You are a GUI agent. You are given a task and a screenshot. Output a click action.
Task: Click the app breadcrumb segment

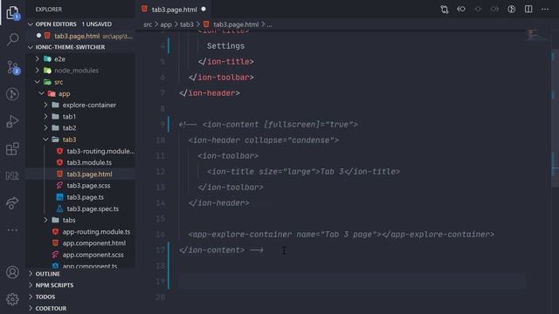click(x=166, y=24)
